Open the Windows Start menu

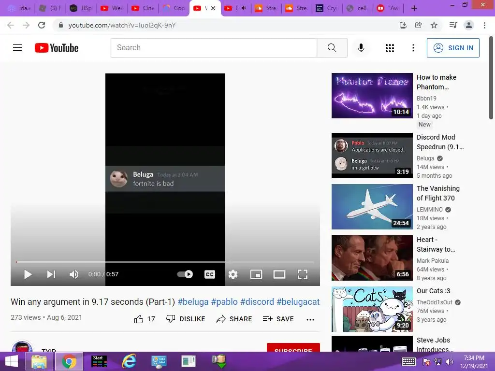[x=12, y=361]
